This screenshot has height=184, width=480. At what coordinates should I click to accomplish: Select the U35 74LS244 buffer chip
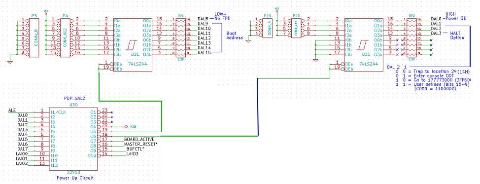point(364,44)
